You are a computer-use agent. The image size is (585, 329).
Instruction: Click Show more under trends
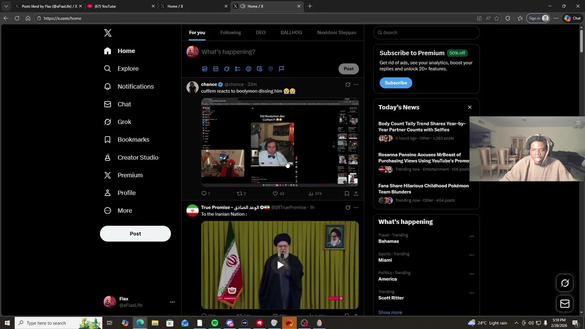point(390,313)
